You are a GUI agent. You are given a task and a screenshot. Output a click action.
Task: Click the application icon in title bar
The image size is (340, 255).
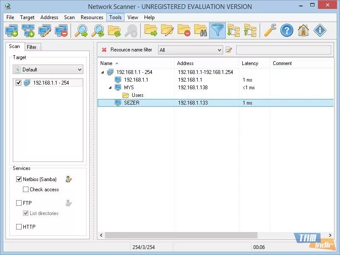tap(8, 6)
